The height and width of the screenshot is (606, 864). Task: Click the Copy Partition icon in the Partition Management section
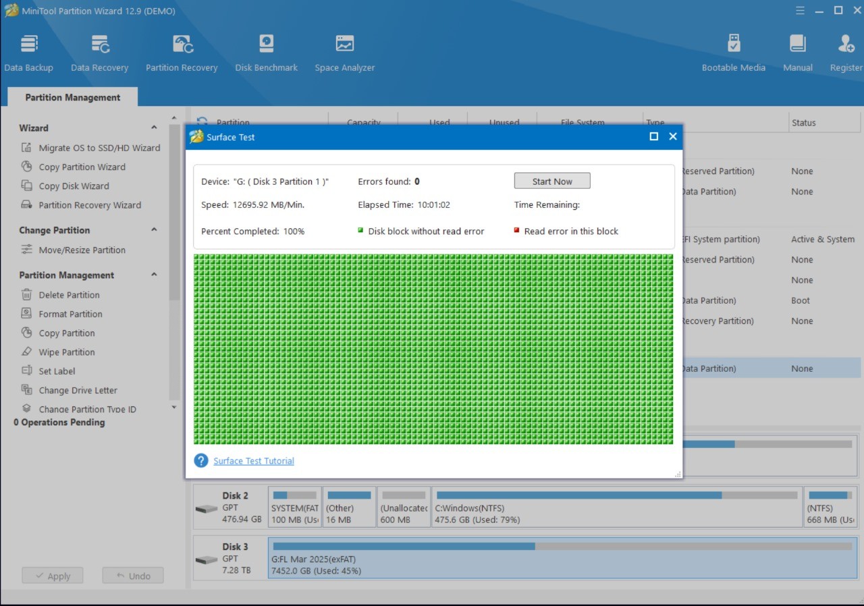(26, 333)
